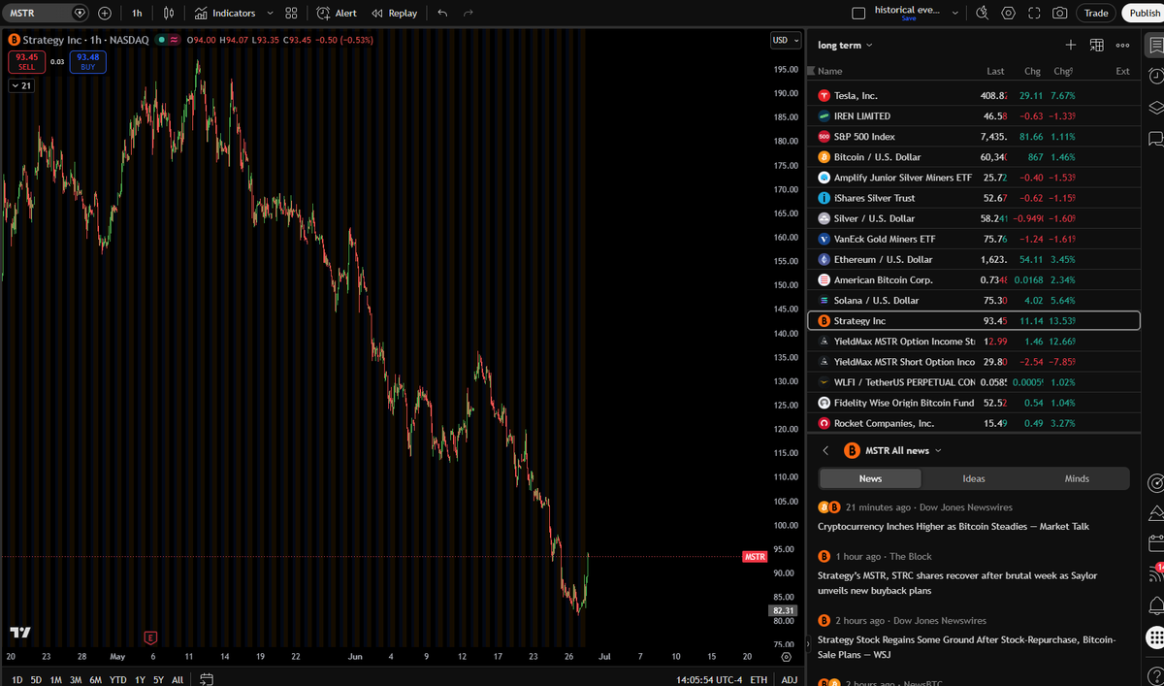This screenshot has height=686, width=1164.
Task: Toggle ETH extended hours session
Action: point(759,679)
